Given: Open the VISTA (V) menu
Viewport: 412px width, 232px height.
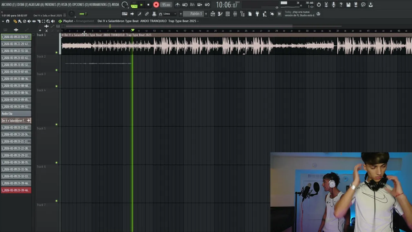Looking at the screenshot, I should [66, 5].
